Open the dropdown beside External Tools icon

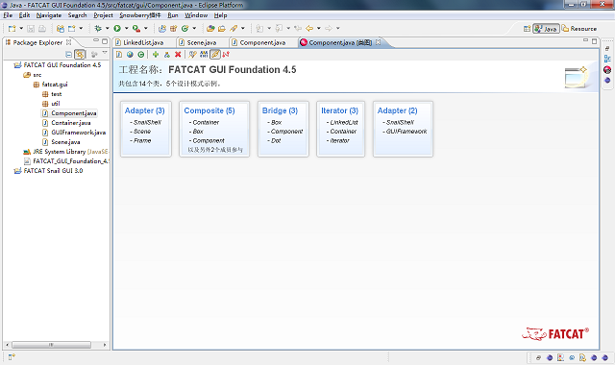[145, 28]
